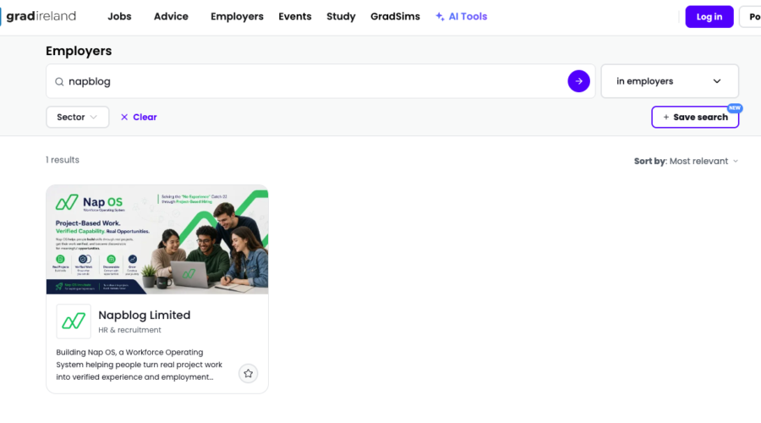Open the Advice menu
The image size is (761, 423).
click(x=171, y=17)
